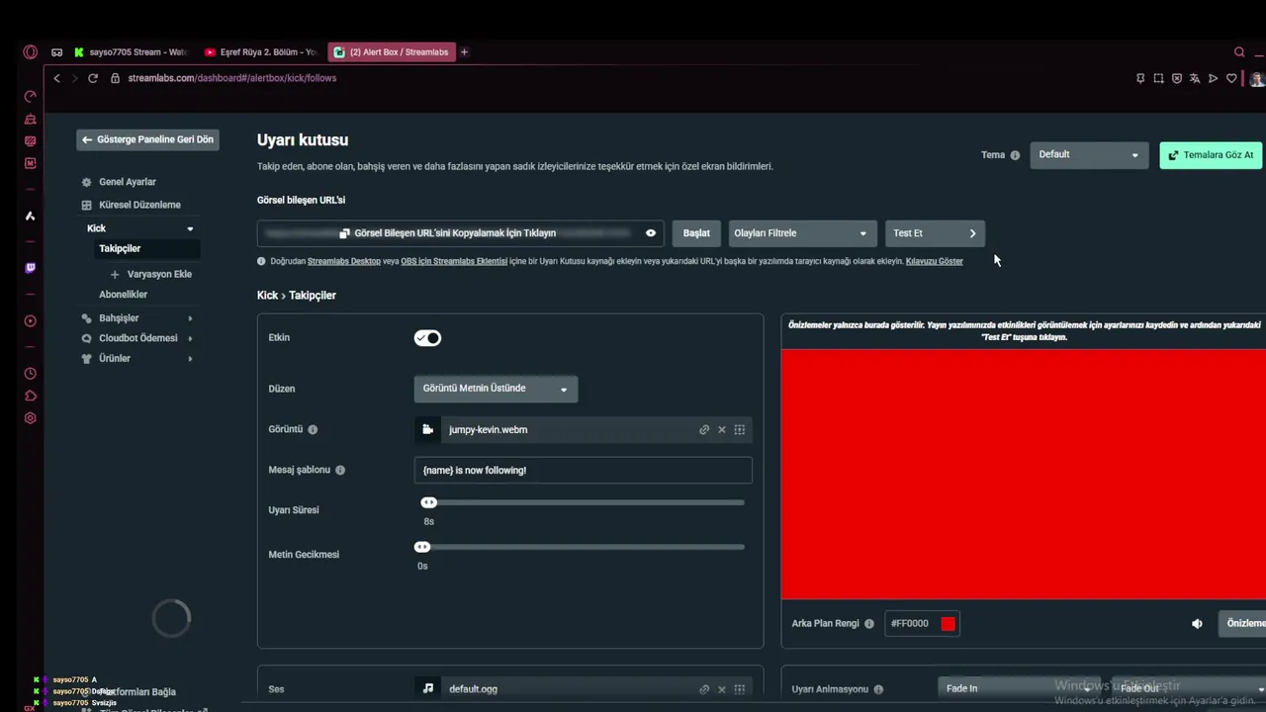Remove default.ogg with X icon
This screenshot has height=712, width=1266.
pos(722,689)
